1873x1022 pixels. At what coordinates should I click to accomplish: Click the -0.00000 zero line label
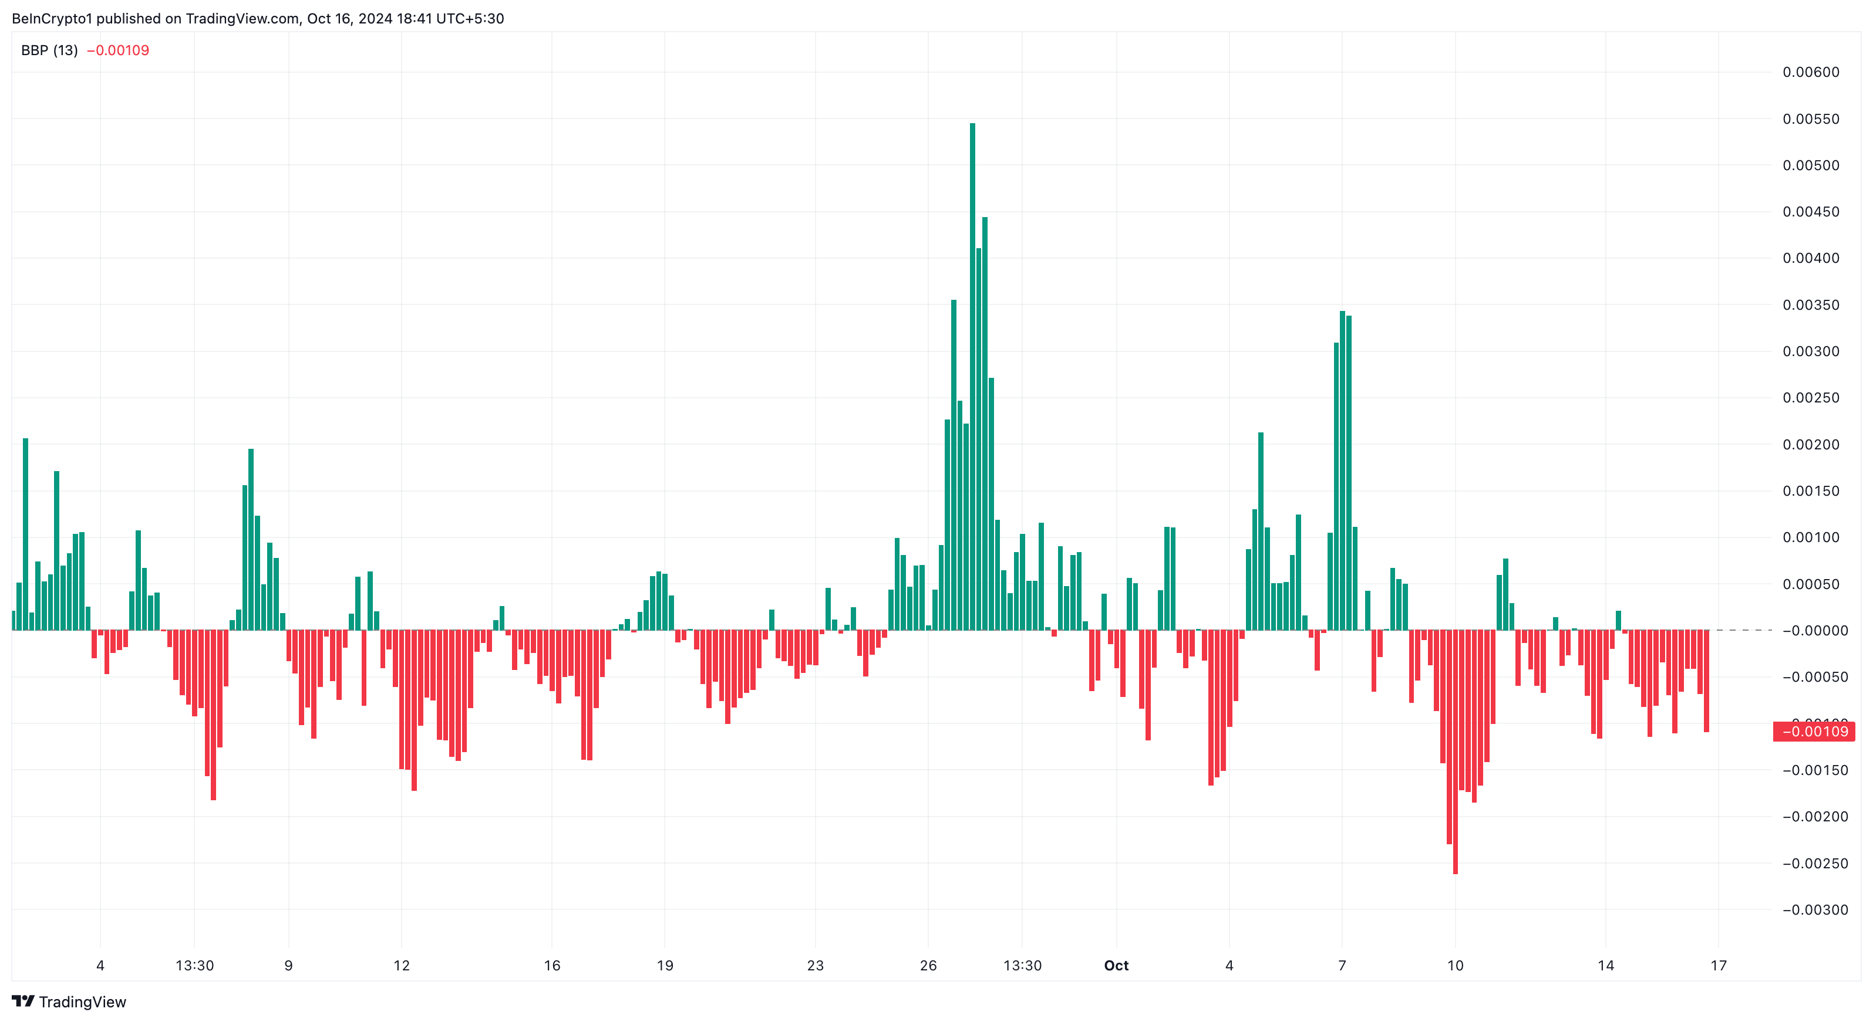1814,631
